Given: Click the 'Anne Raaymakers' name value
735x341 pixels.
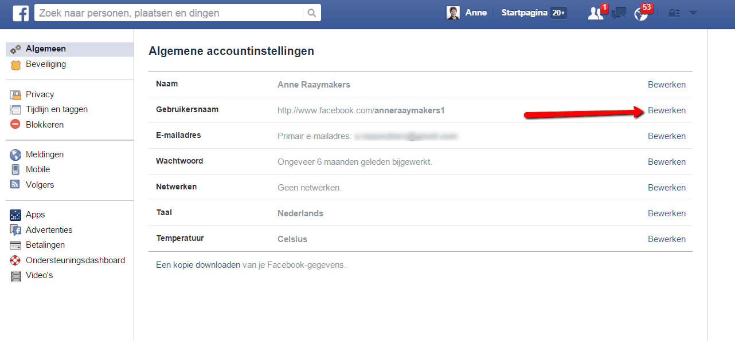Looking at the screenshot, I should (314, 85).
